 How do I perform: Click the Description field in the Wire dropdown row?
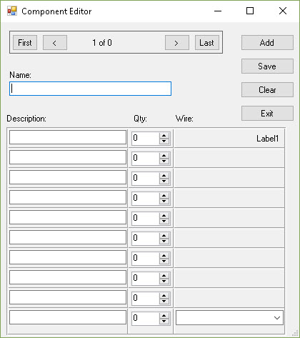[68, 317]
